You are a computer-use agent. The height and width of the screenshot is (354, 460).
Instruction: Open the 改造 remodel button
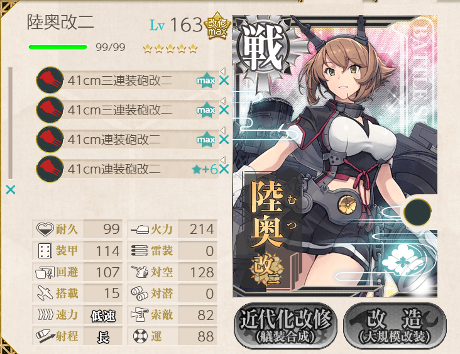point(395,326)
